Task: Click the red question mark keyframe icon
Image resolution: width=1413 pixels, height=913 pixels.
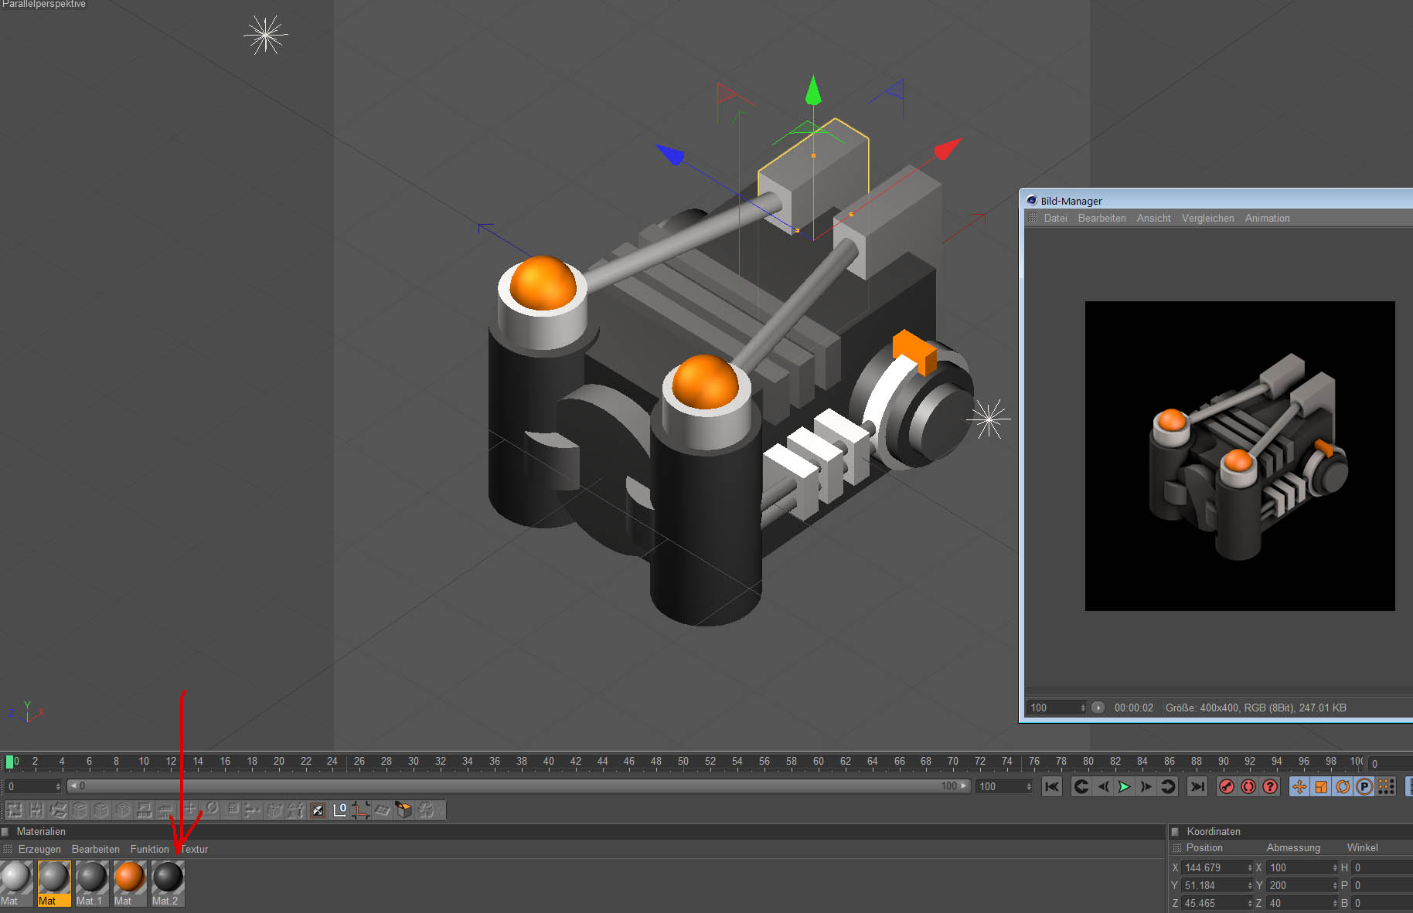Action: click(1270, 786)
